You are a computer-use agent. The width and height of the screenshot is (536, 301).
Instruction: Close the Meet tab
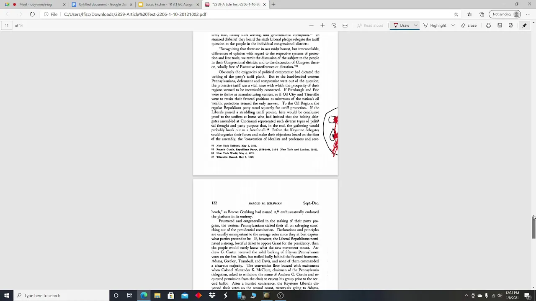click(64, 5)
